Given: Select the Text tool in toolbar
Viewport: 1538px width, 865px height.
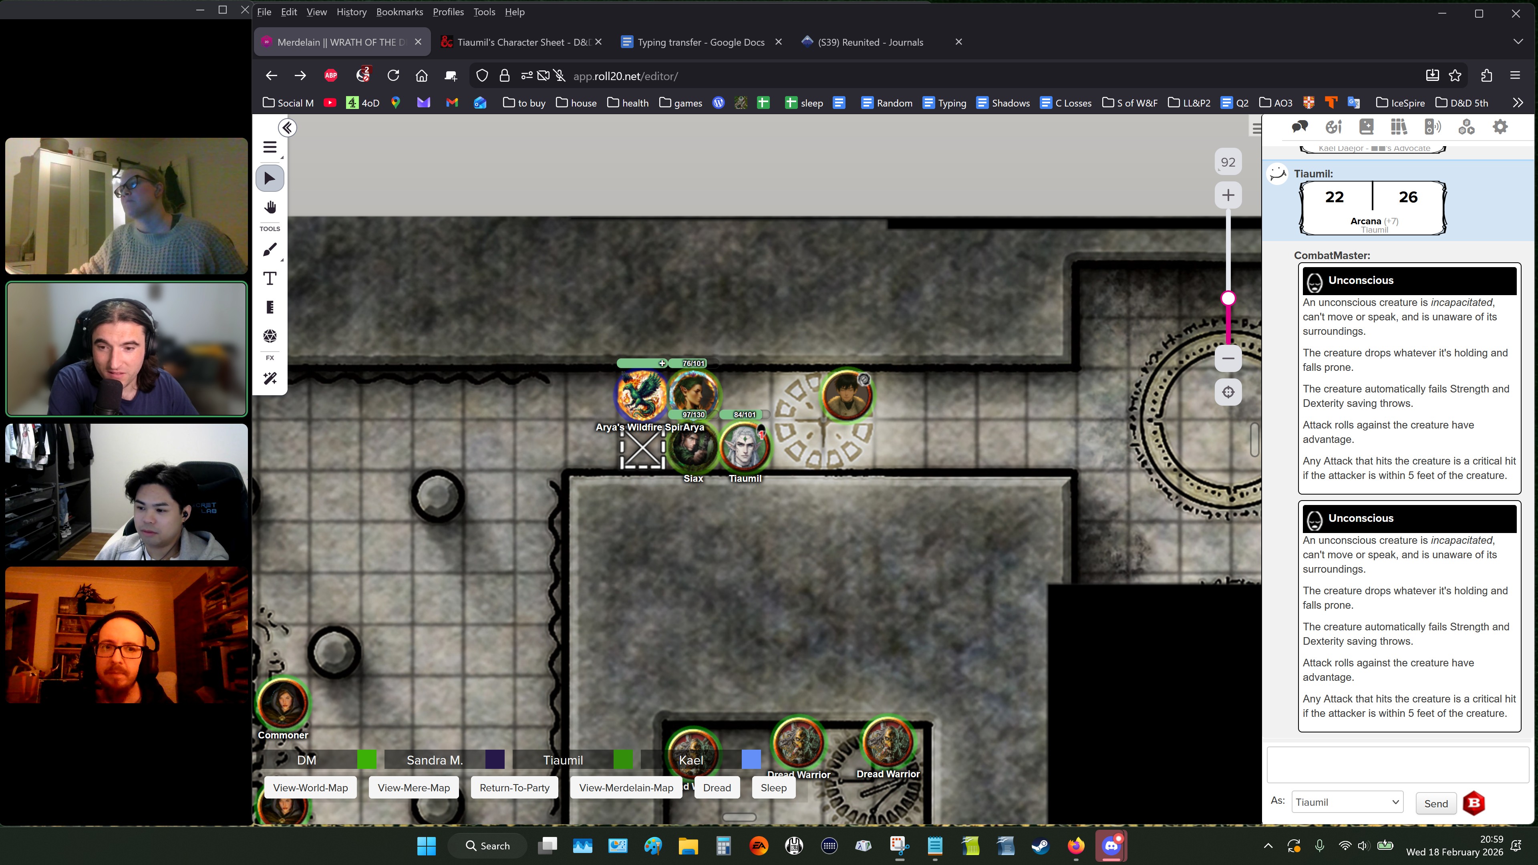Looking at the screenshot, I should click(270, 278).
